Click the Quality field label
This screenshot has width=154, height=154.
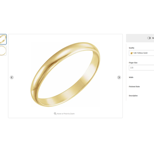pos(131,48)
